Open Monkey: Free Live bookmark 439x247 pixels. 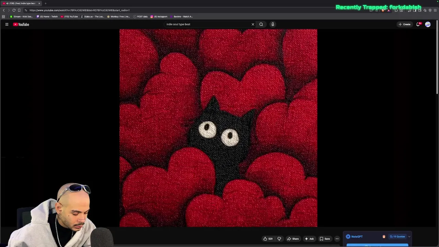[x=119, y=16]
